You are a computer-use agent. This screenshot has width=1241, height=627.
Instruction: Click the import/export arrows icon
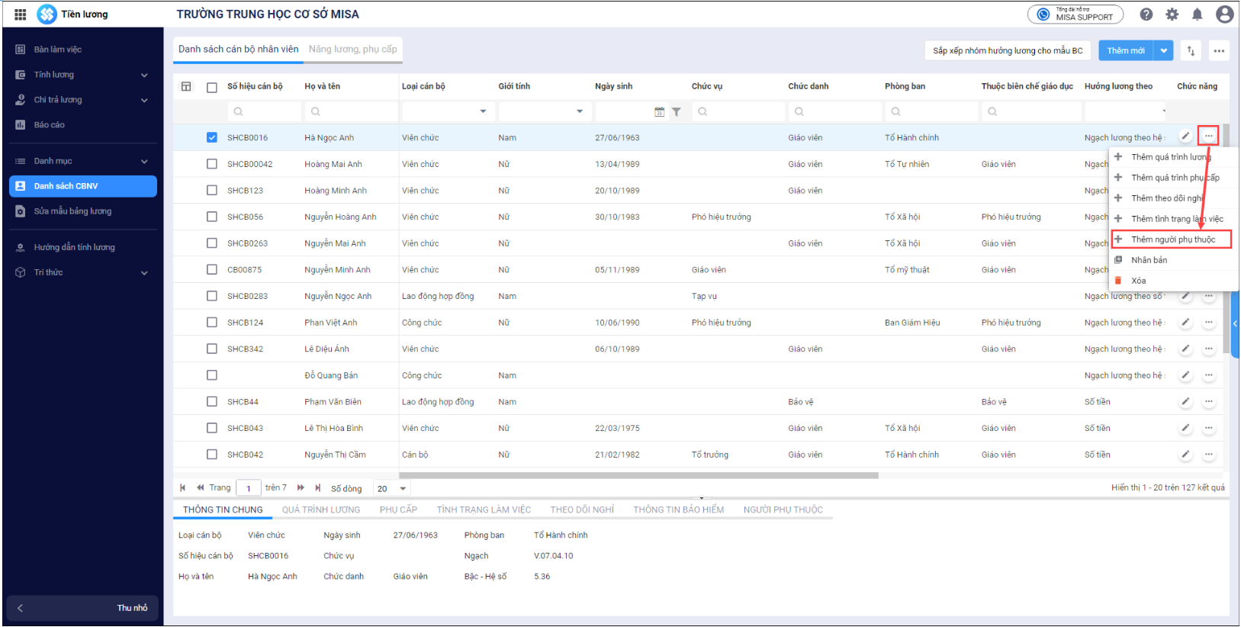point(1191,51)
